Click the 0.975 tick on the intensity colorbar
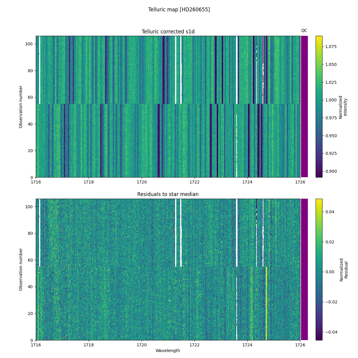This screenshot has height=358, width=358. 331,118
